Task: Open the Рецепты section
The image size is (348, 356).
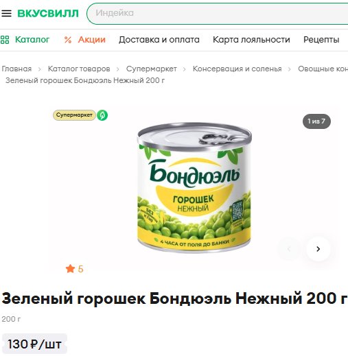Action: coord(321,40)
